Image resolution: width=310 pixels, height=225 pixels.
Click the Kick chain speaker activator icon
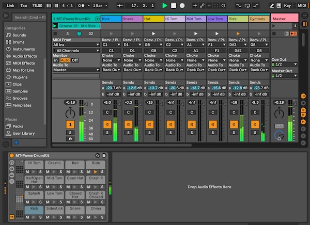click(107, 124)
